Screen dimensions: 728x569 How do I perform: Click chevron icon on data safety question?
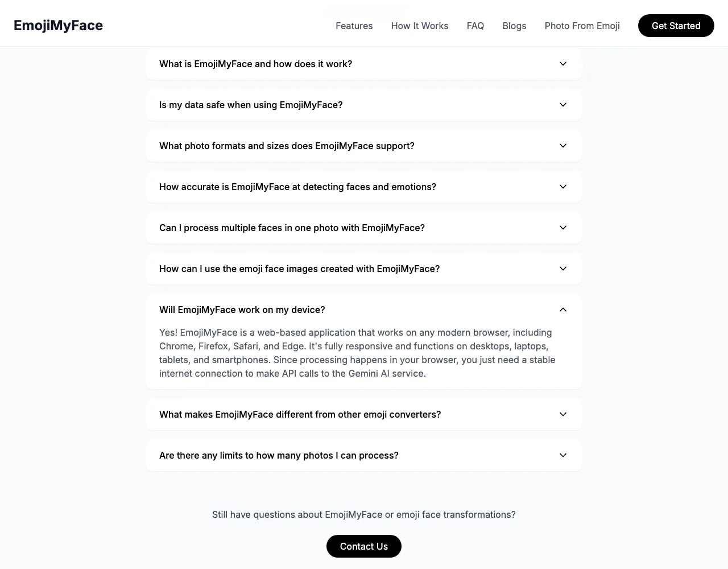[x=563, y=105]
